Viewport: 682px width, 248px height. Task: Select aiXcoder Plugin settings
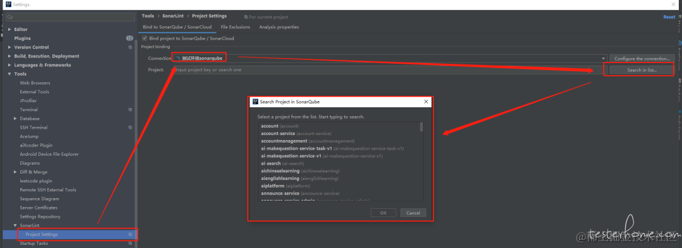(x=36, y=146)
